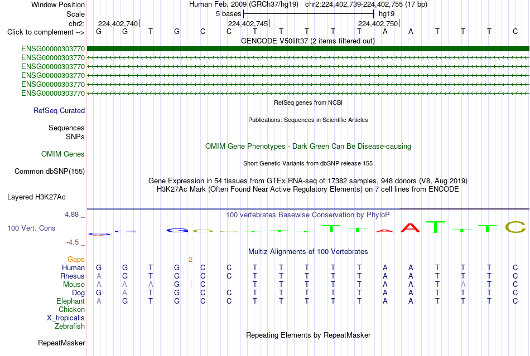
Task: Click the 100 Vert. Cons side label
Action: 31,228
